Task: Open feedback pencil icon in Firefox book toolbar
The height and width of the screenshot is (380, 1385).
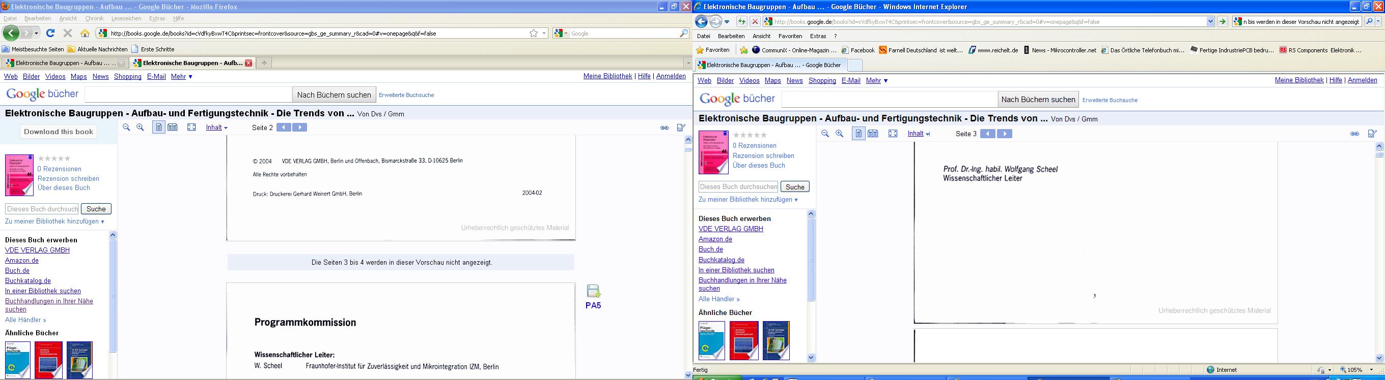Action: click(681, 128)
